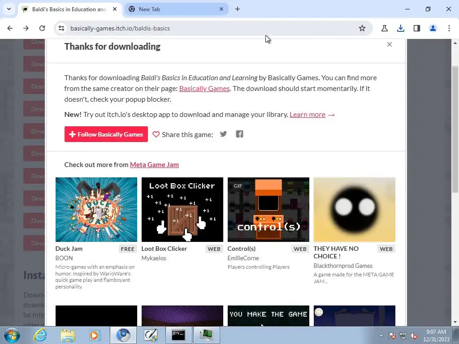The width and height of the screenshot is (459, 344).
Task: Open the Duck Jam thumbnail
Action: click(96, 210)
